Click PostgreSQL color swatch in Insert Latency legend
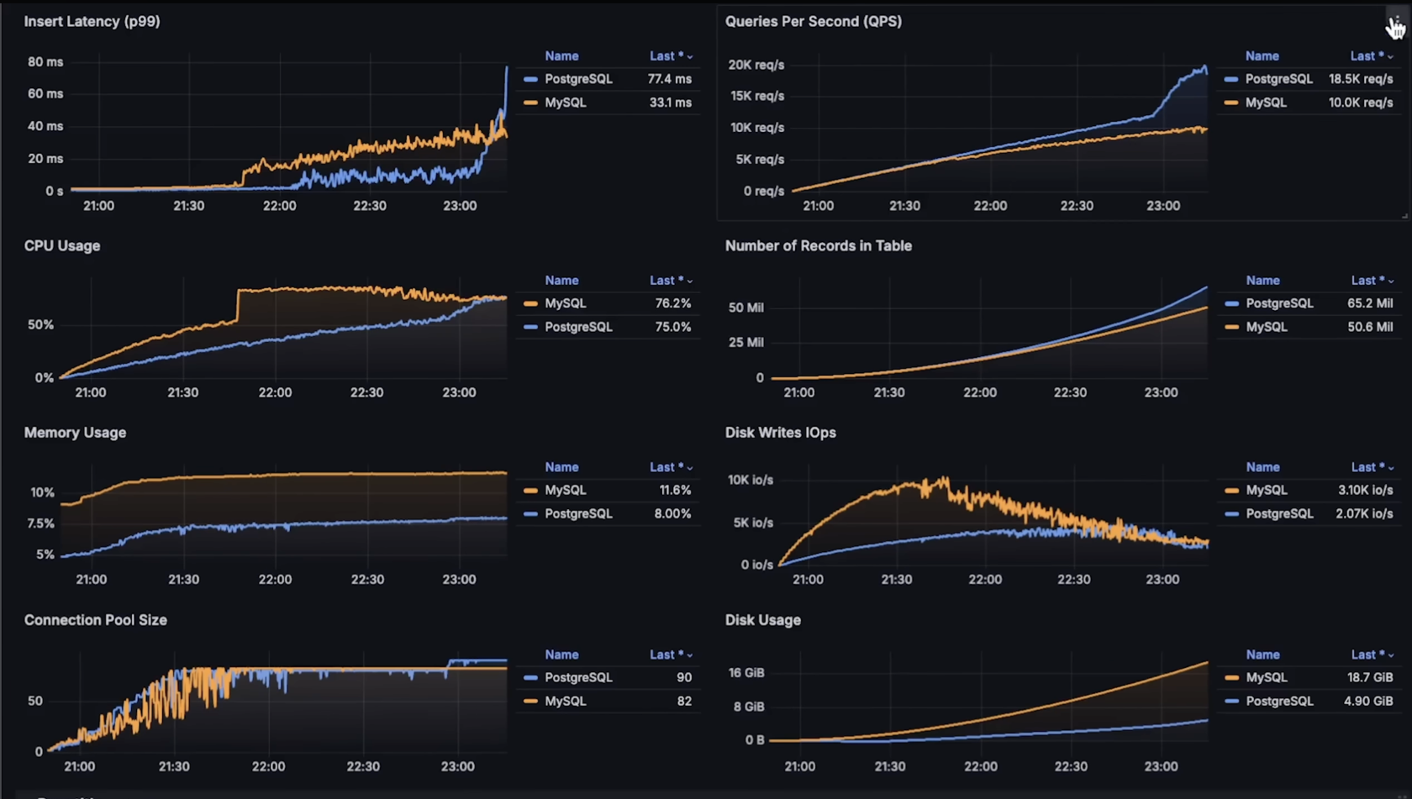Screen dimensions: 1412x799 (530, 79)
